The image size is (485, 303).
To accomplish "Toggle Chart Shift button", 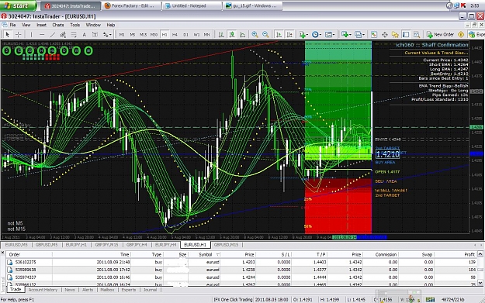I will [289, 35].
